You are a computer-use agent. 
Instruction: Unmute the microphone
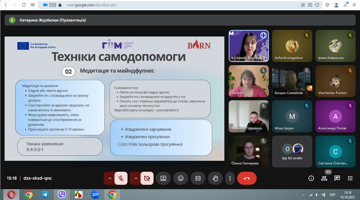coord(121,178)
